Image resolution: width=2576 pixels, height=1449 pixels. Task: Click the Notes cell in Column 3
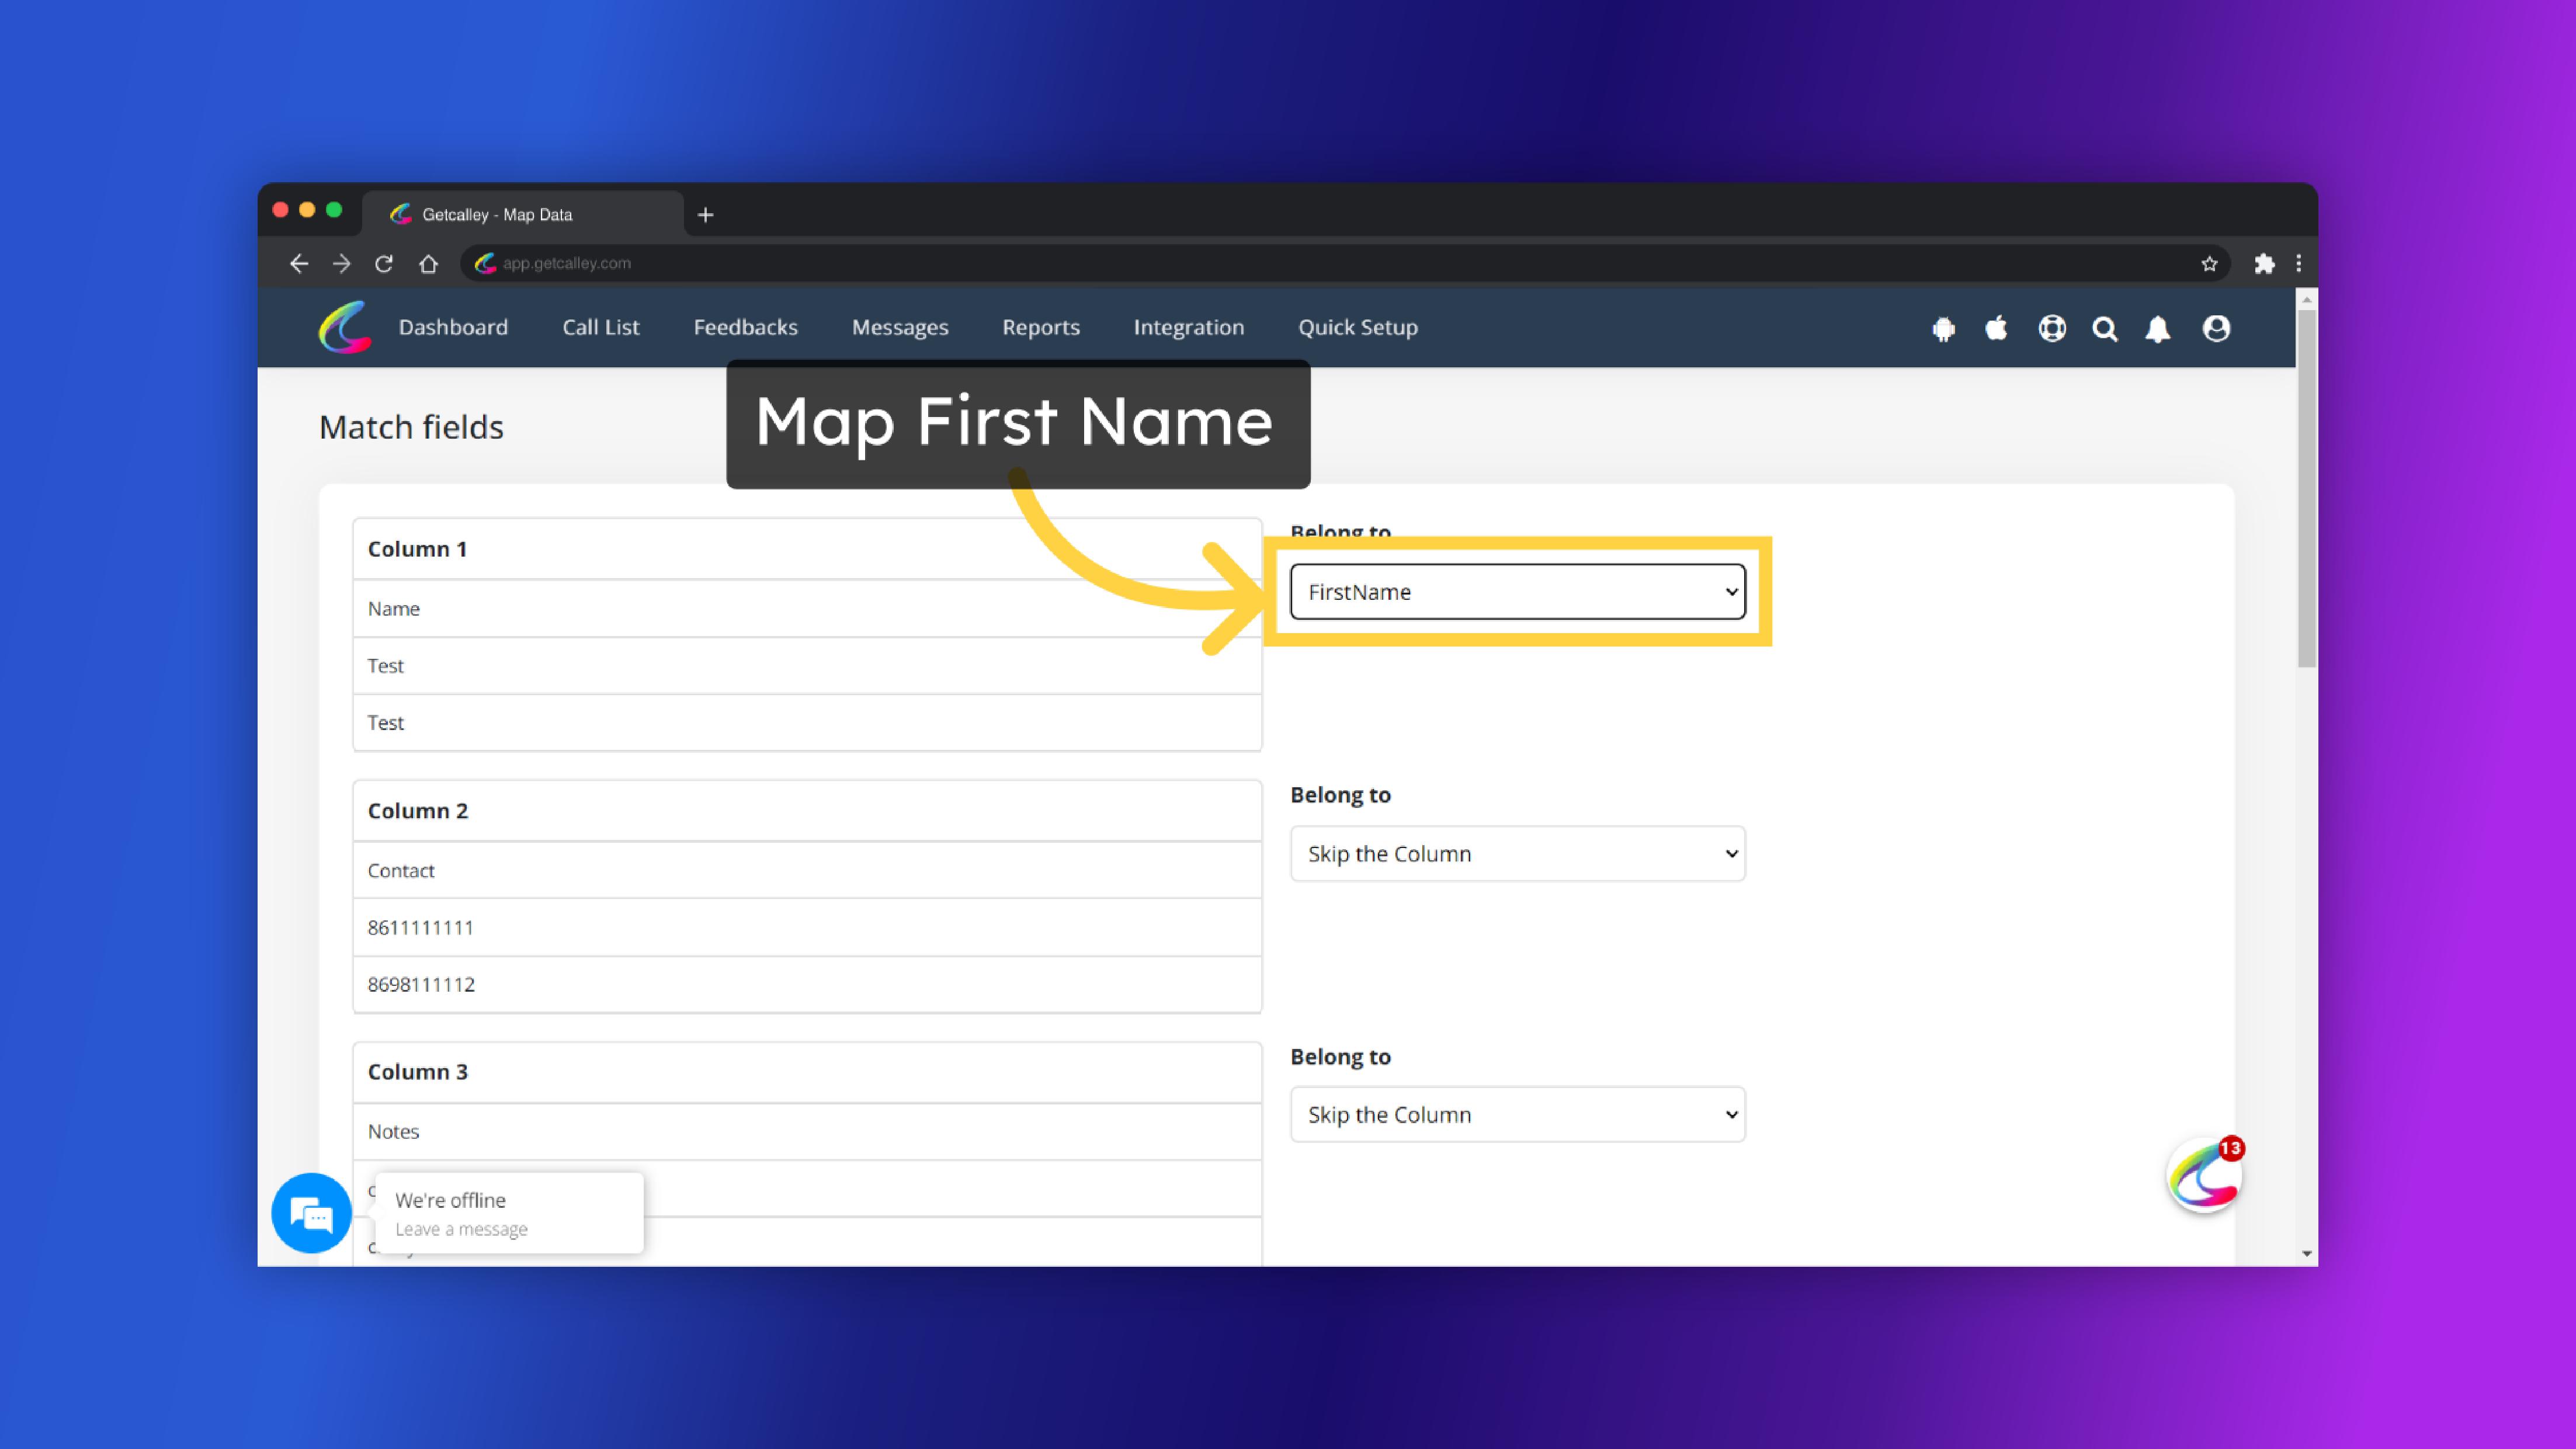tap(807, 1132)
